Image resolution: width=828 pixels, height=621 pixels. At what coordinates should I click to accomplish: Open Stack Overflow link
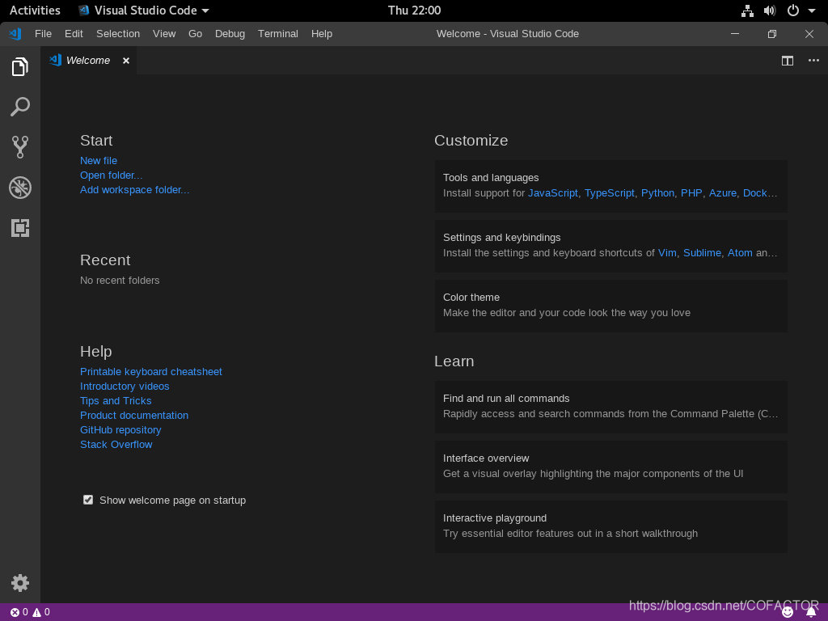116,445
